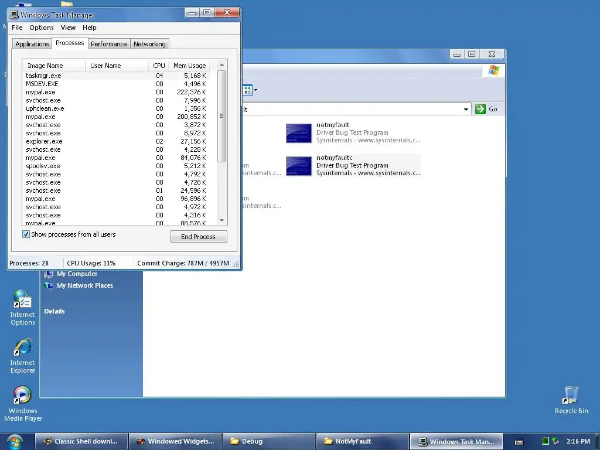Select the taskmgr.exe process row

(x=117, y=76)
